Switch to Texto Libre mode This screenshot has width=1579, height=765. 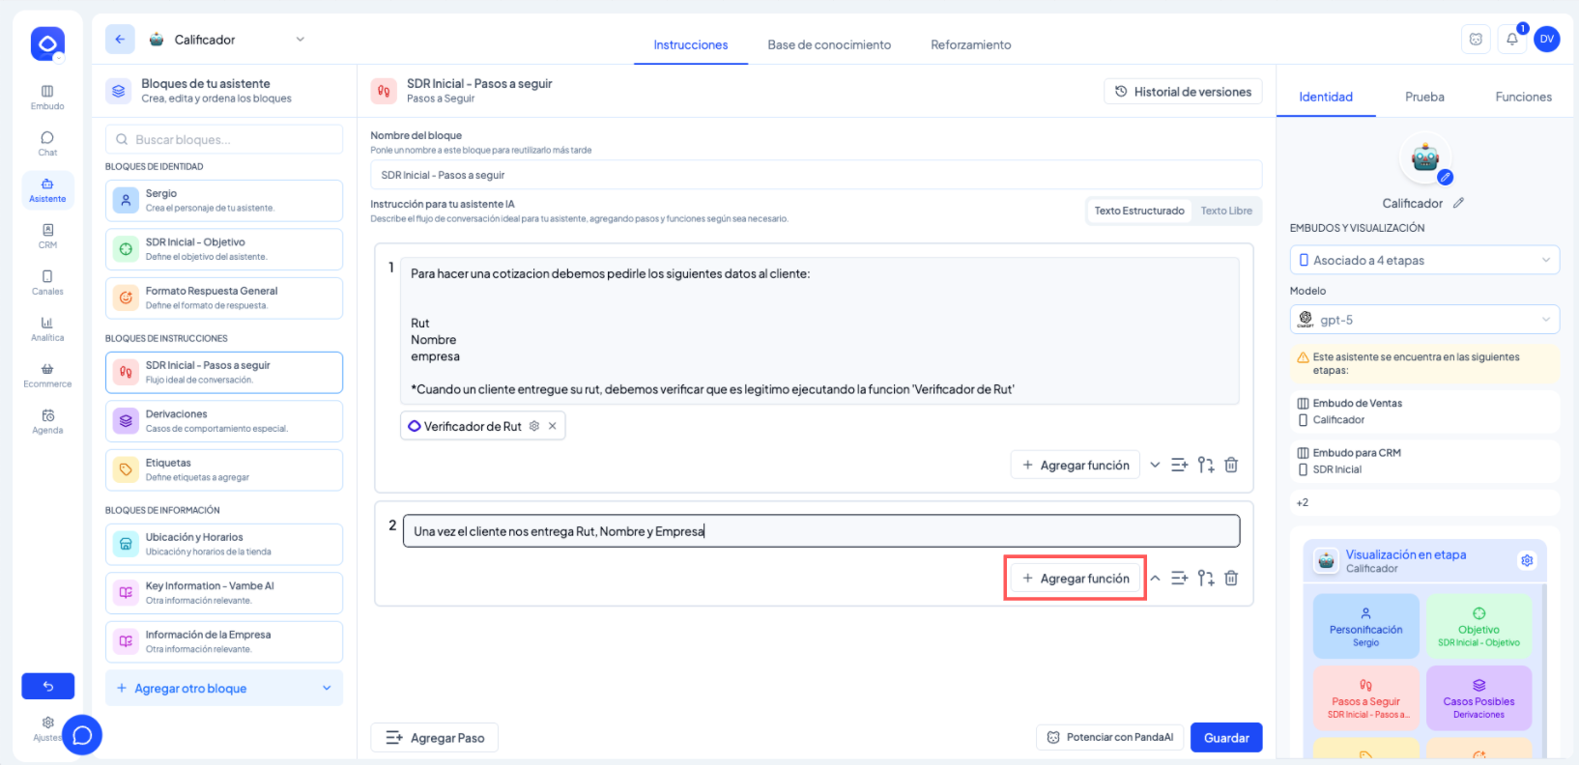point(1225,211)
